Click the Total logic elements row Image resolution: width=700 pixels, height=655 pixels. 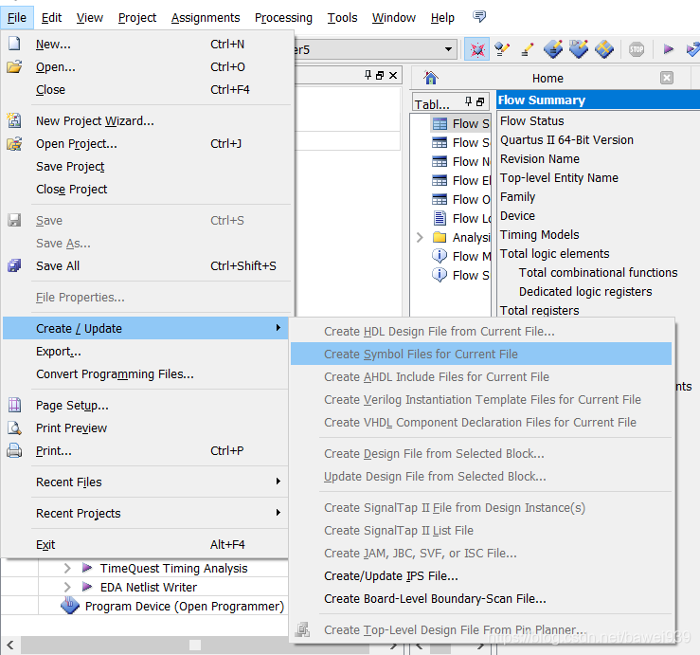point(599,253)
